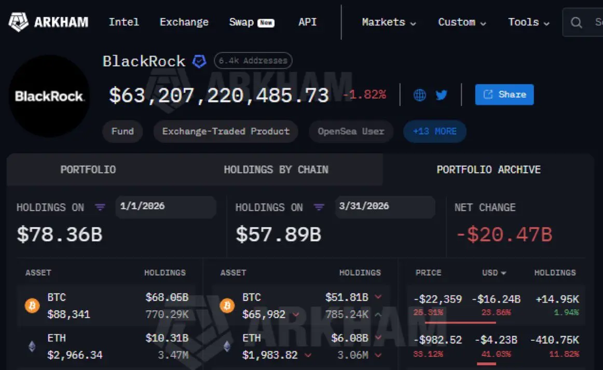Click the BlackRock profile logo
Viewport: 603px width, 370px height.
coord(49,96)
